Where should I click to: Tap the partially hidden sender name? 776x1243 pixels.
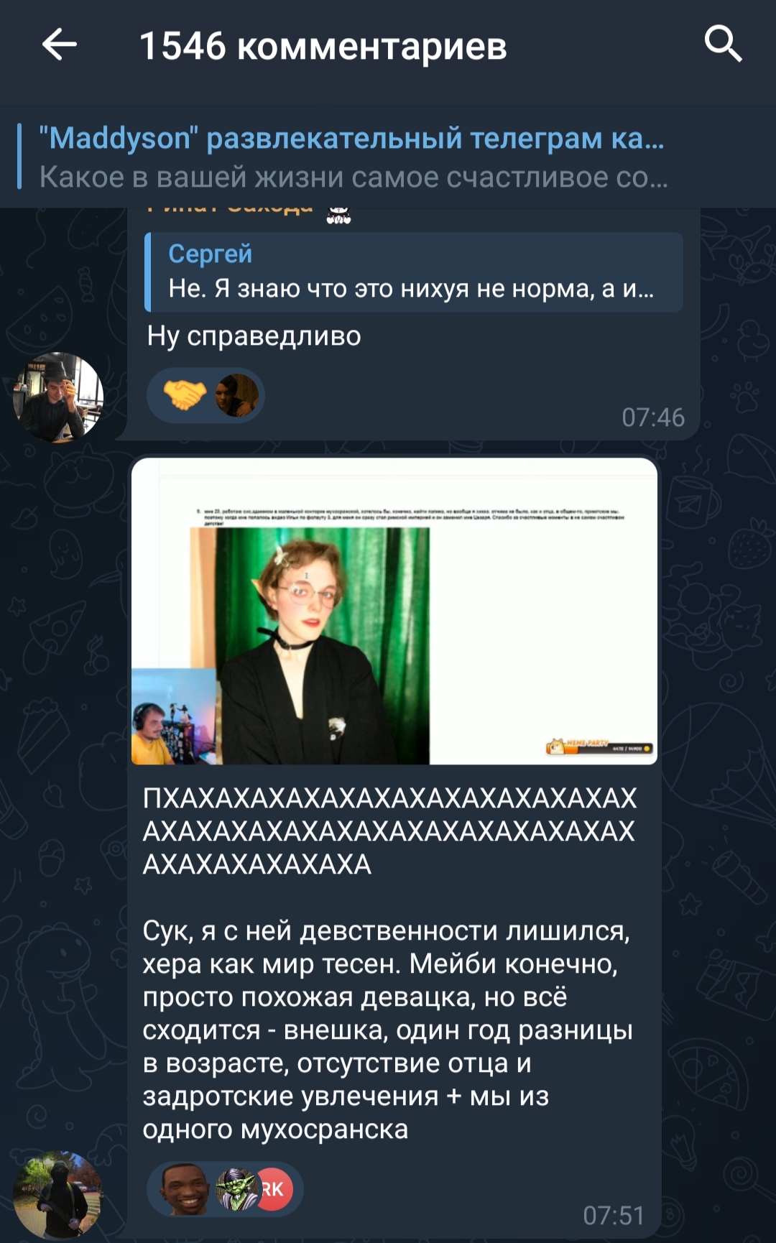[230, 209]
